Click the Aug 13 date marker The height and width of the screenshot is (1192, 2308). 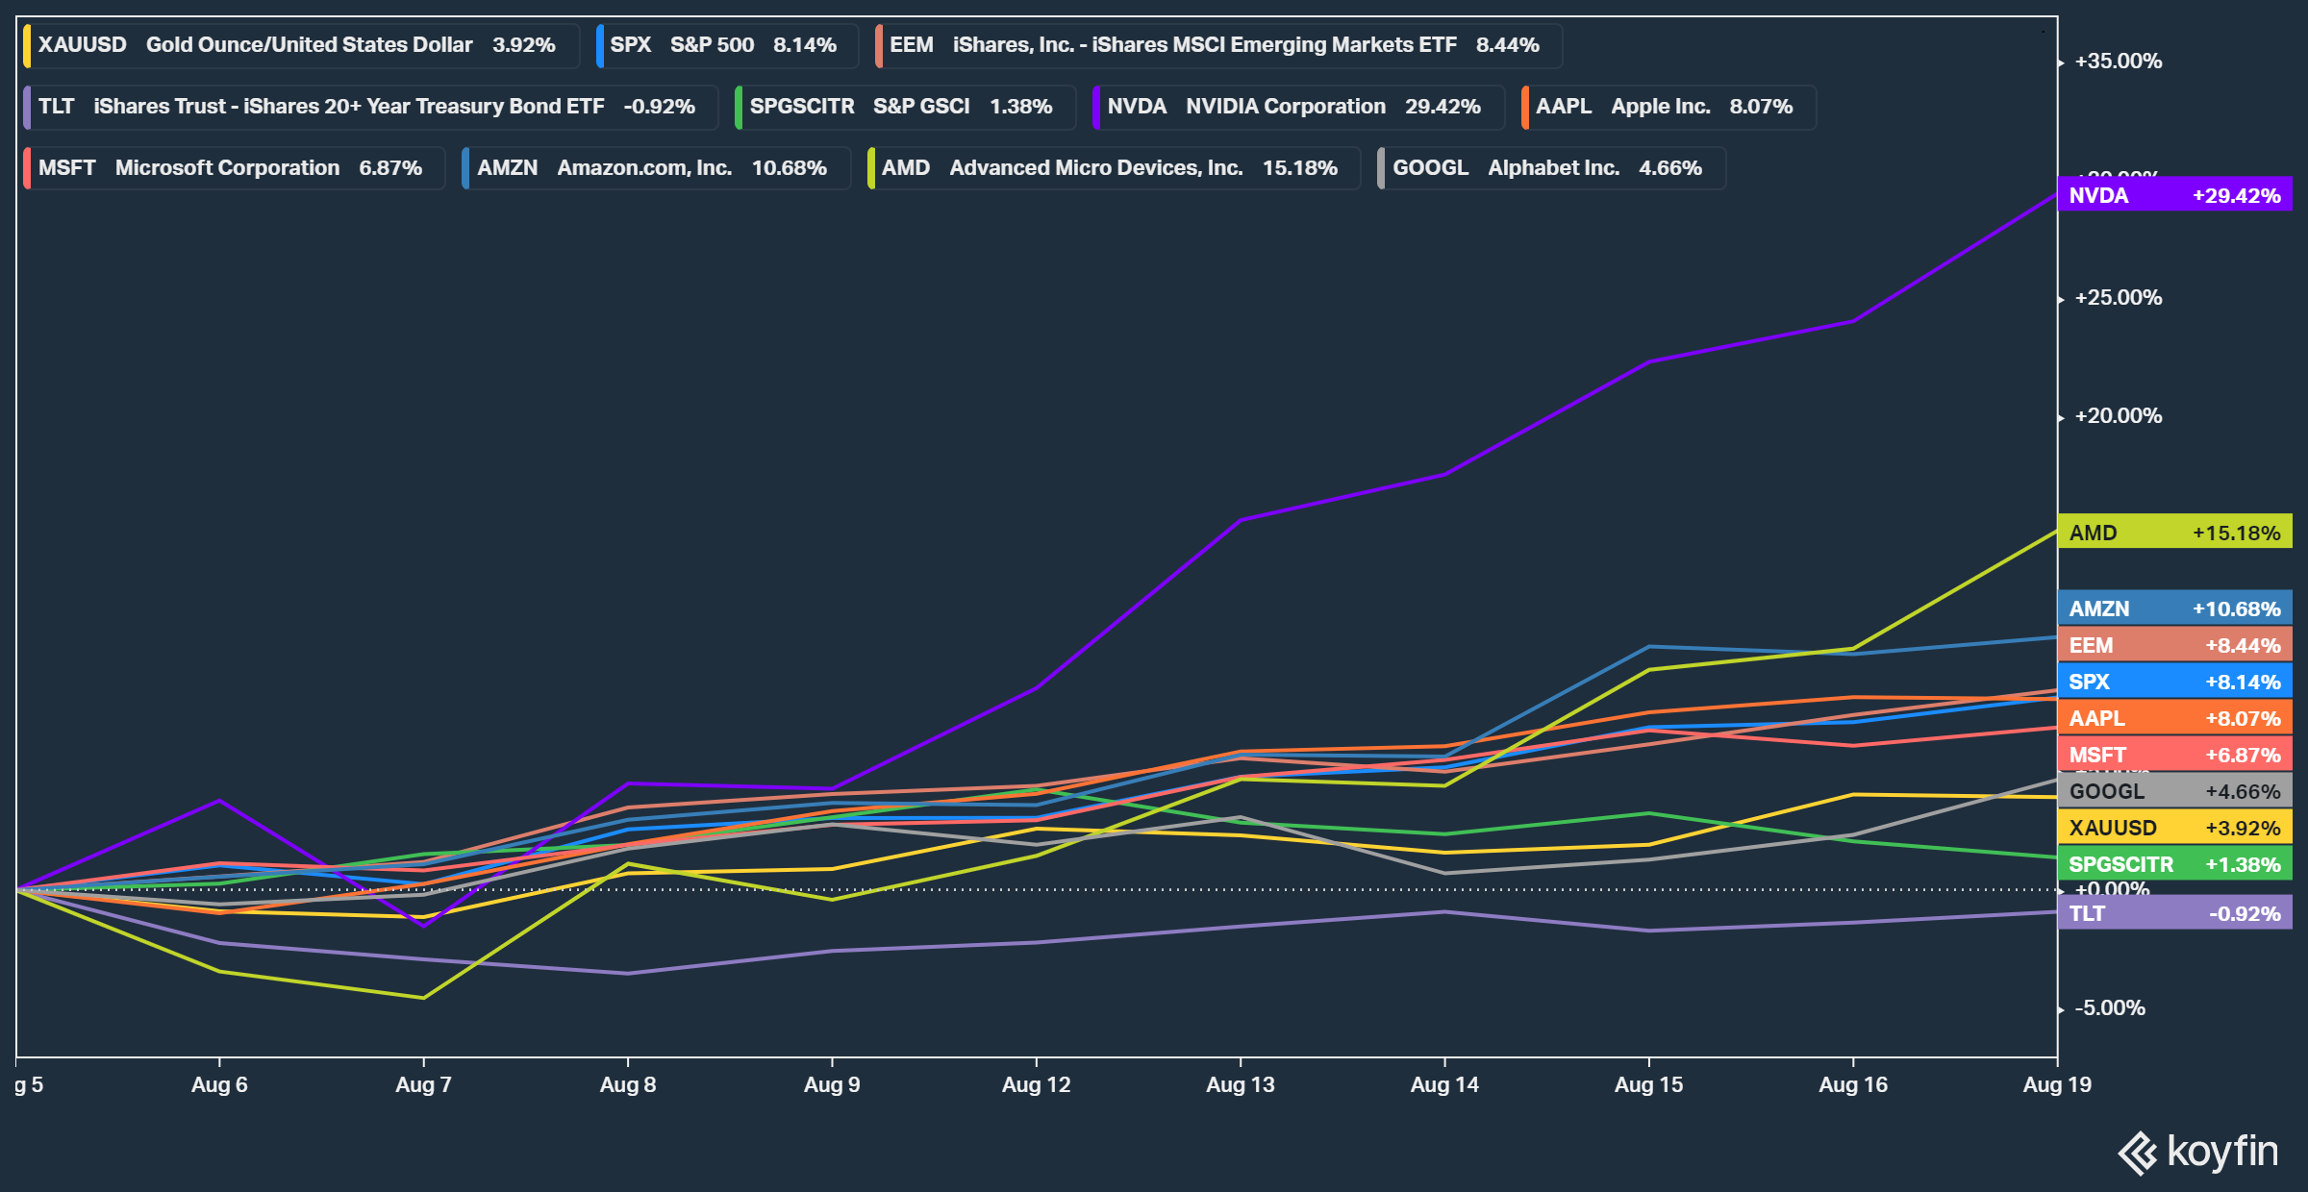click(1240, 1084)
